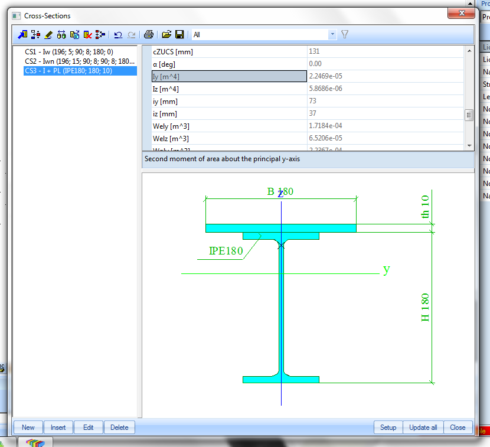Select CS2 - Iwn cross-section in list
Image resolution: width=490 pixels, height=447 pixels.
(79, 61)
